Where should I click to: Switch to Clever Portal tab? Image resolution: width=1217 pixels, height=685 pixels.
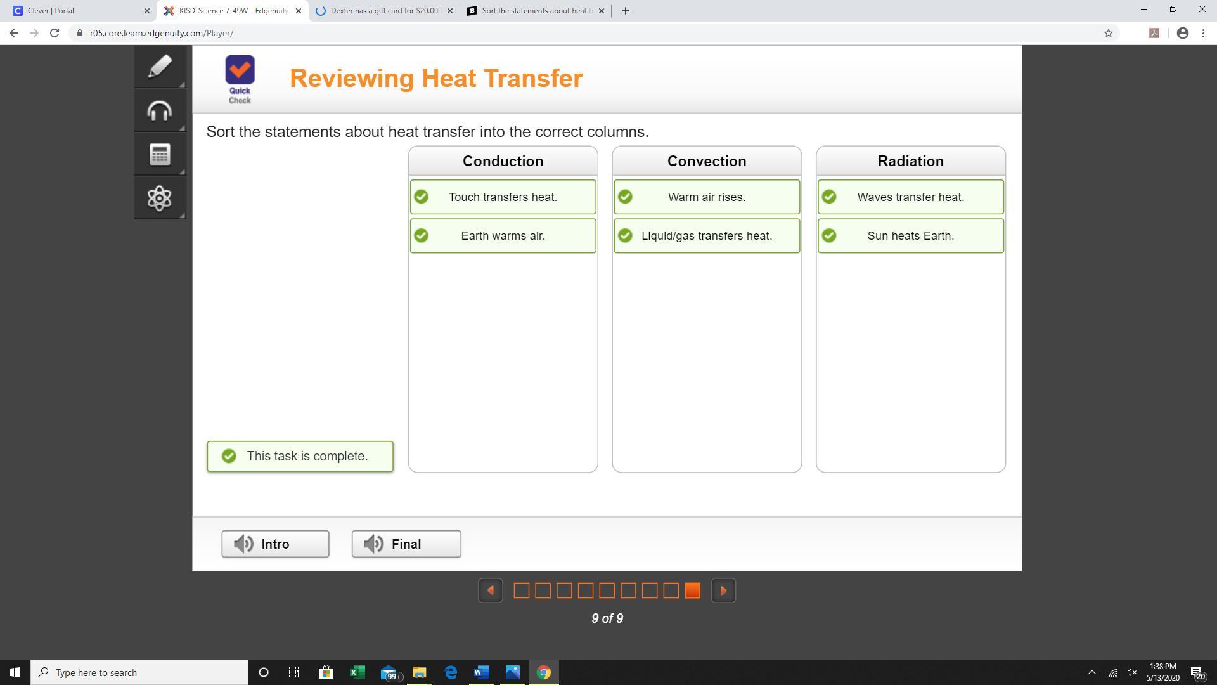point(76,11)
